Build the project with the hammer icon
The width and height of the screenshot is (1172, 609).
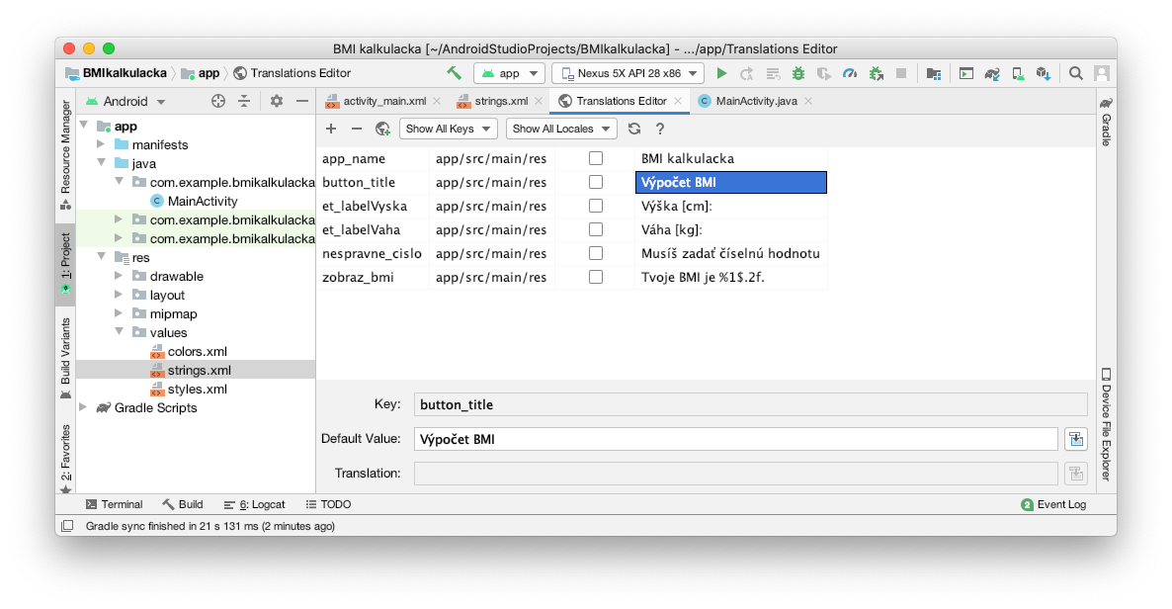455,73
